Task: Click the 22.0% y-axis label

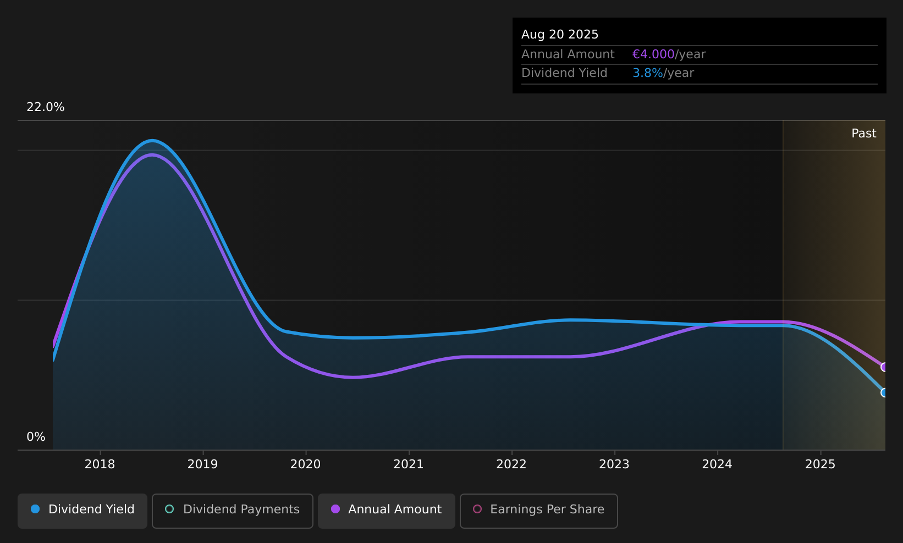Action: pos(46,107)
